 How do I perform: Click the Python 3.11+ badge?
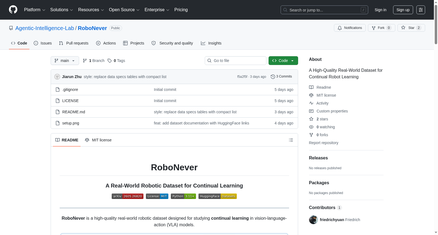point(183,196)
